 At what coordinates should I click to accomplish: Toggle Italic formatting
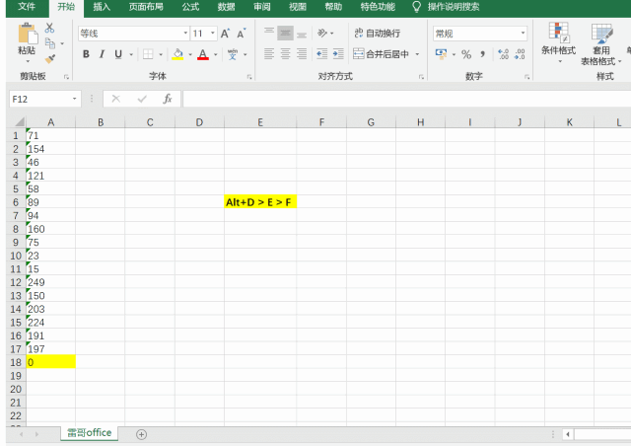pos(101,54)
